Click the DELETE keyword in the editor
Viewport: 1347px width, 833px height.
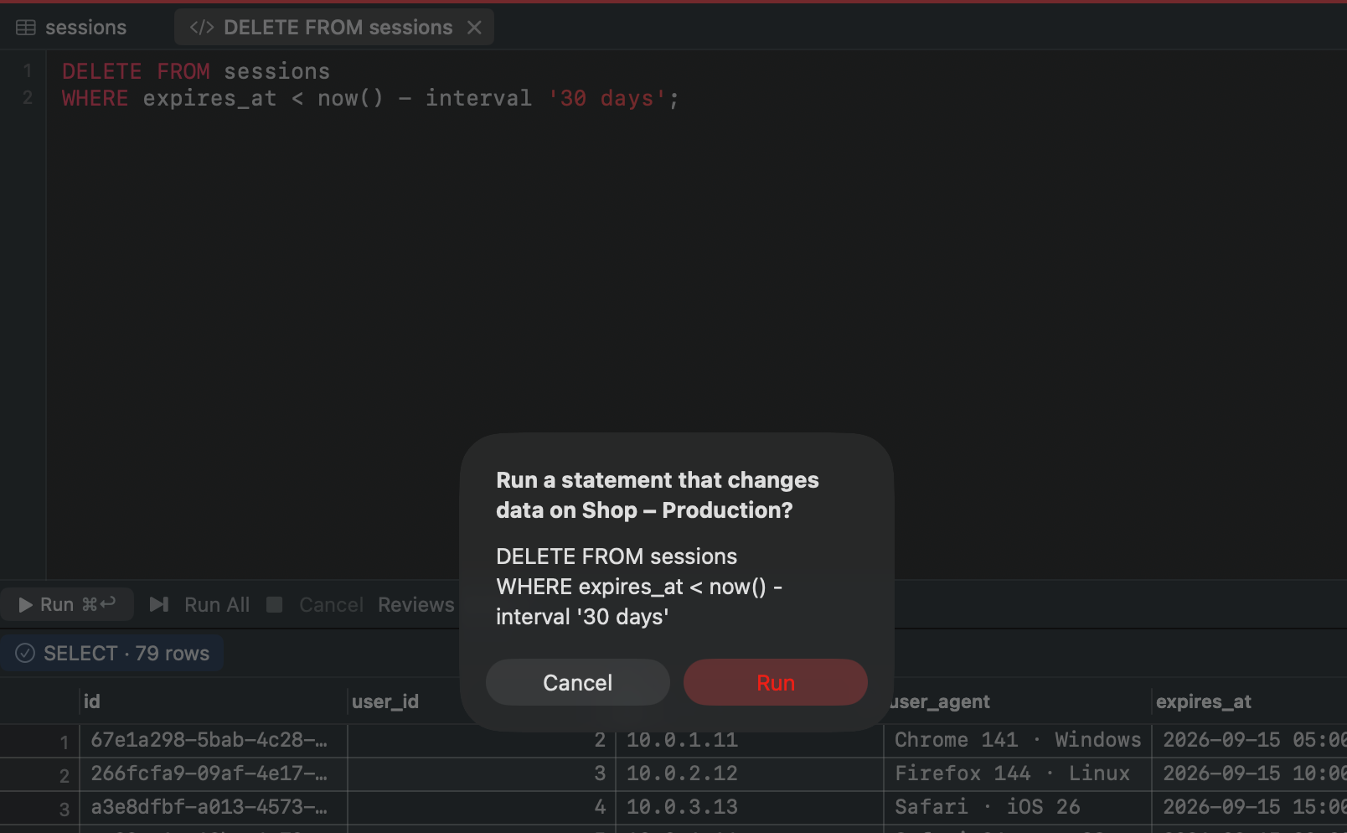(x=101, y=71)
